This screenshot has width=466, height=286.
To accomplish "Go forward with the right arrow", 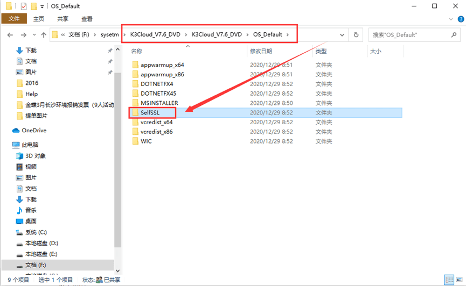I will pyautogui.click(x=23, y=35).
